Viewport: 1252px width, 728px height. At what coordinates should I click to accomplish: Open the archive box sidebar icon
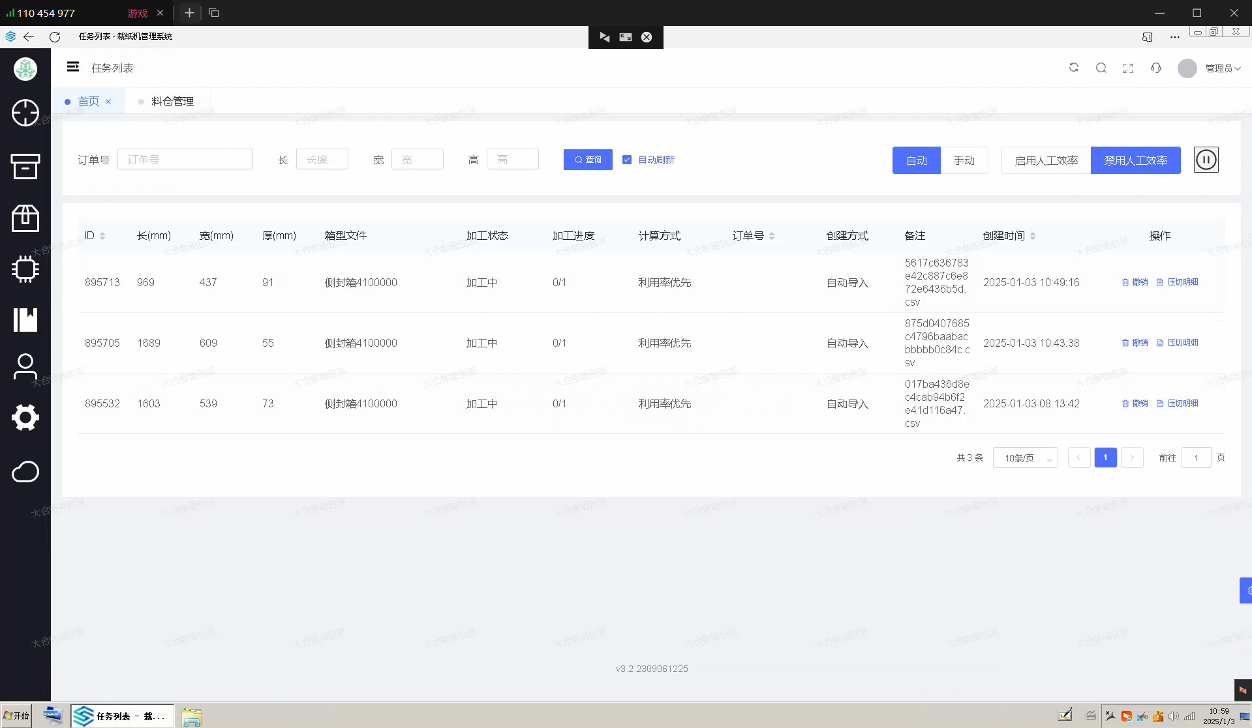click(x=25, y=166)
